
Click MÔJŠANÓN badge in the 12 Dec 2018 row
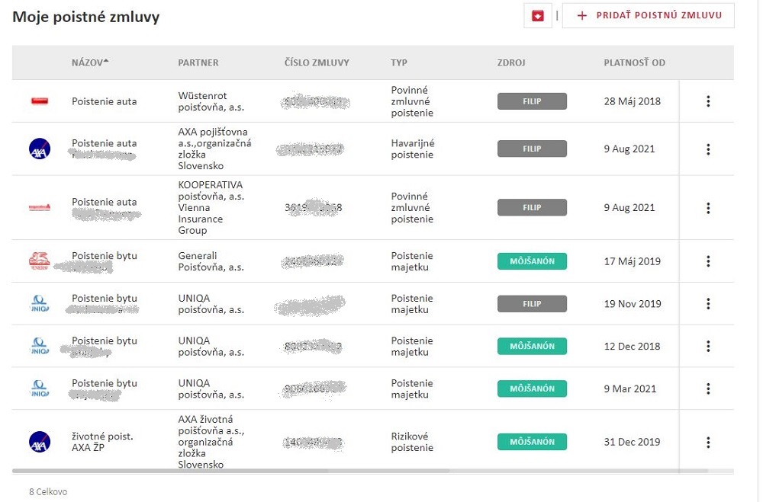532,346
